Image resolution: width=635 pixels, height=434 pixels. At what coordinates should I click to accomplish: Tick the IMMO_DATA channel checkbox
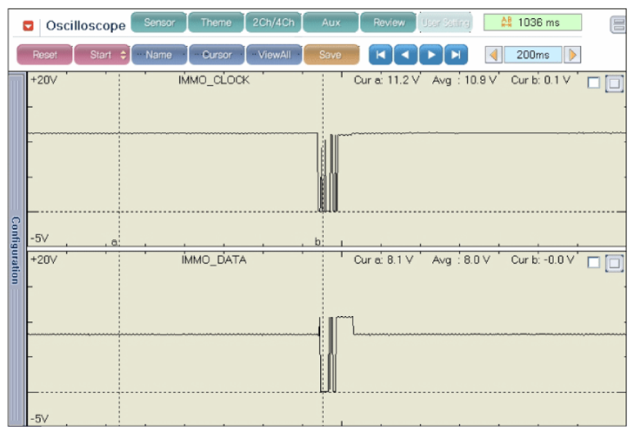(x=593, y=262)
